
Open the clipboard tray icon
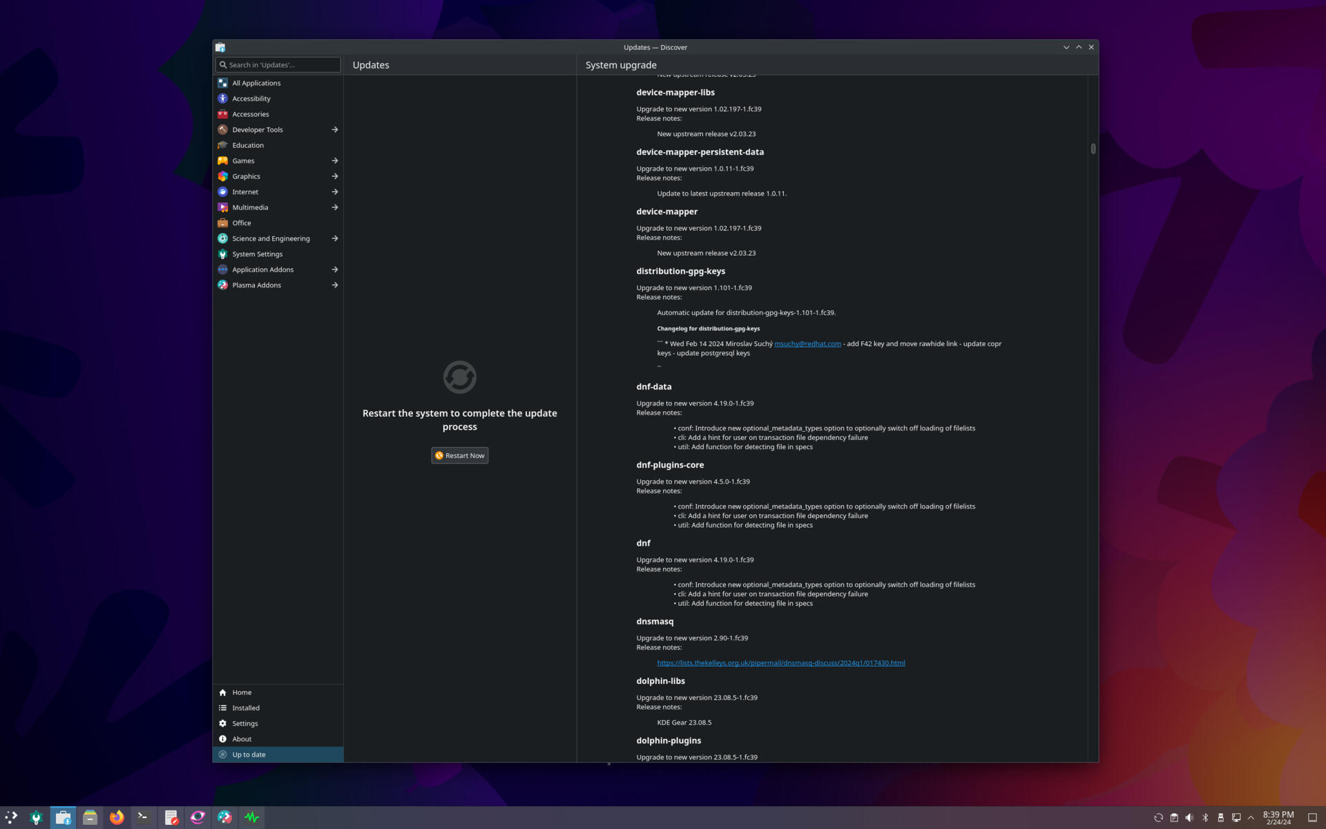point(1174,818)
